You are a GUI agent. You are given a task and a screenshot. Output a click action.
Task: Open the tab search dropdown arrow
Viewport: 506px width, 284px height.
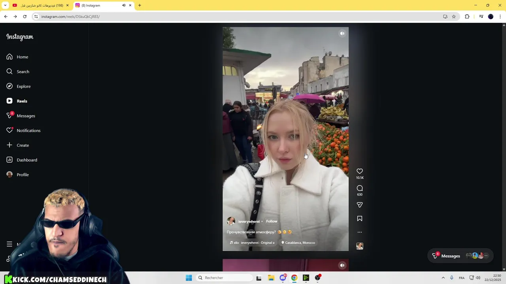[x=5, y=6]
